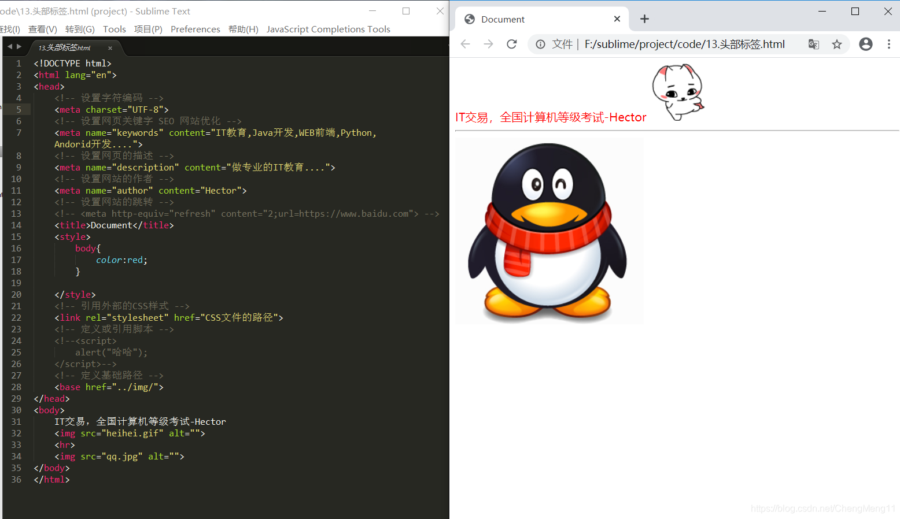Open a new Chrome tab
Viewport: 900px width, 519px height.
pos(644,19)
